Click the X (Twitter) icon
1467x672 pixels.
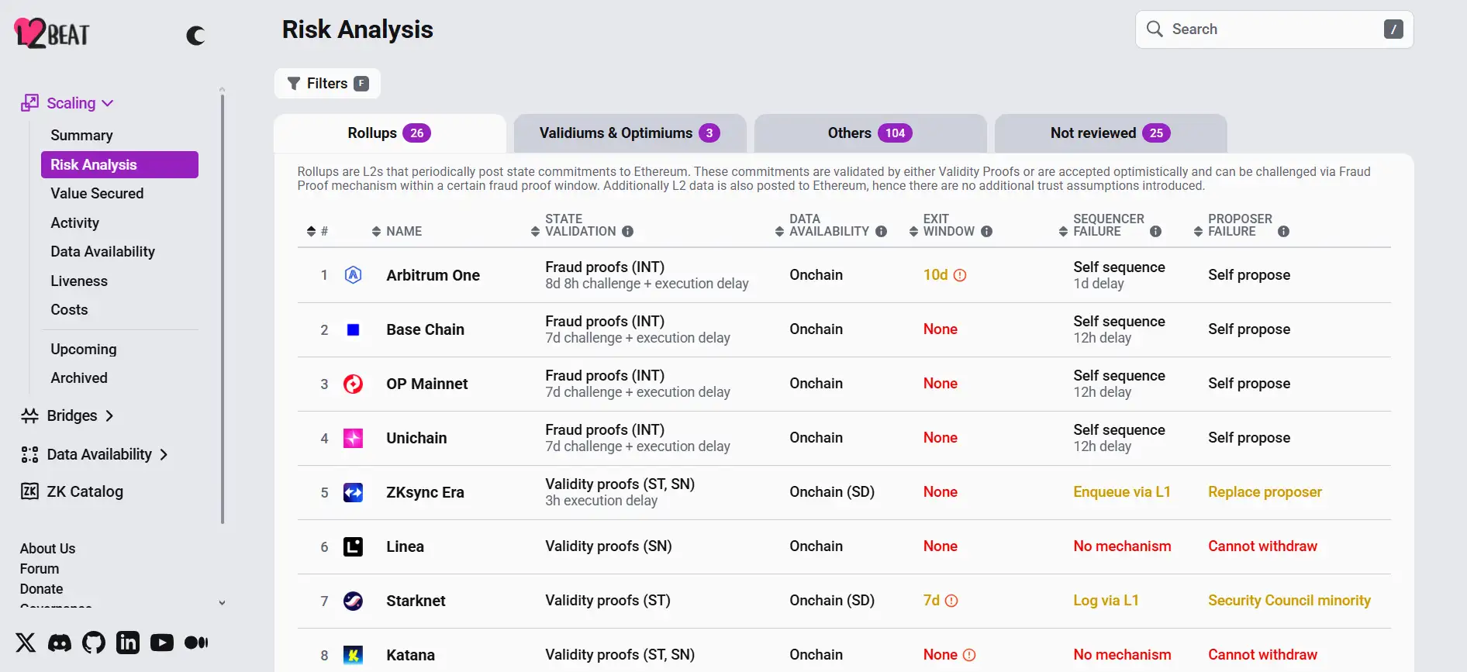26,643
